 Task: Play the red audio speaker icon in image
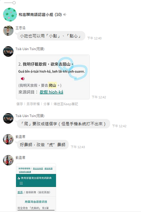pyautogui.click(x=22, y=79)
